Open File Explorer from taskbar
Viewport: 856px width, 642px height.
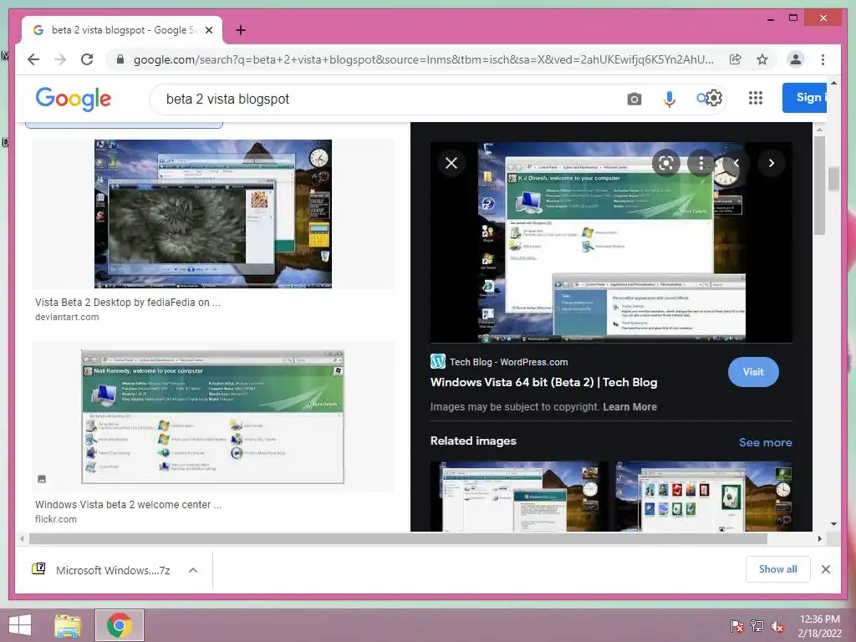67,625
